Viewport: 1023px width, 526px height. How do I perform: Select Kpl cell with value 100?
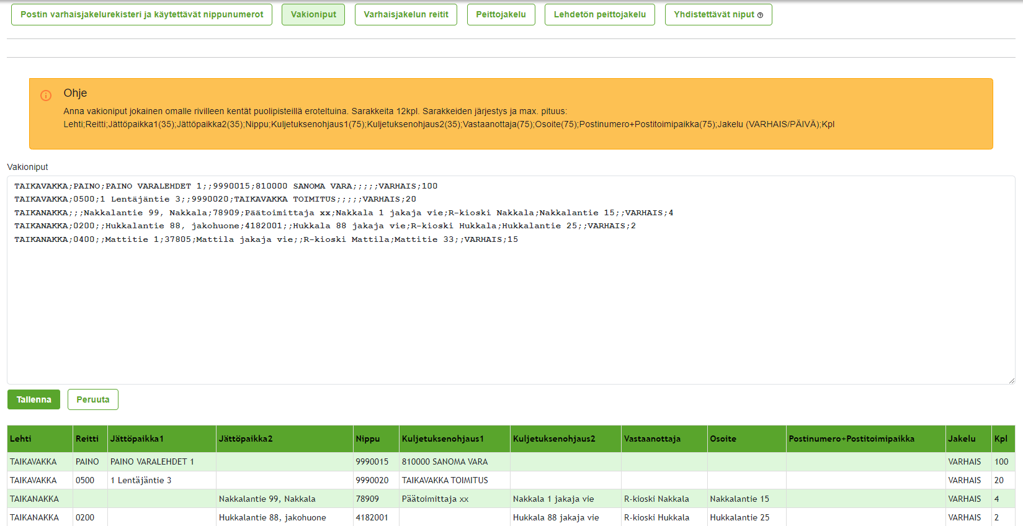pyautogui.click(x=1003, y=461)
